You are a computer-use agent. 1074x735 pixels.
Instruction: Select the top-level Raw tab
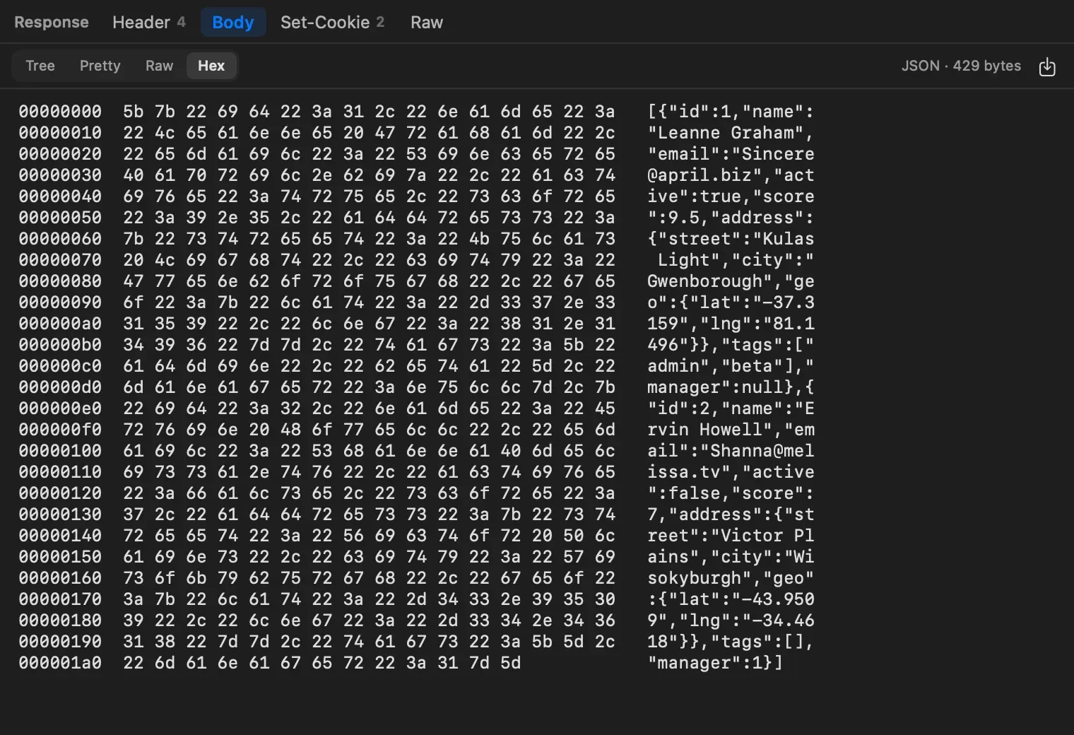pos(427,23)
